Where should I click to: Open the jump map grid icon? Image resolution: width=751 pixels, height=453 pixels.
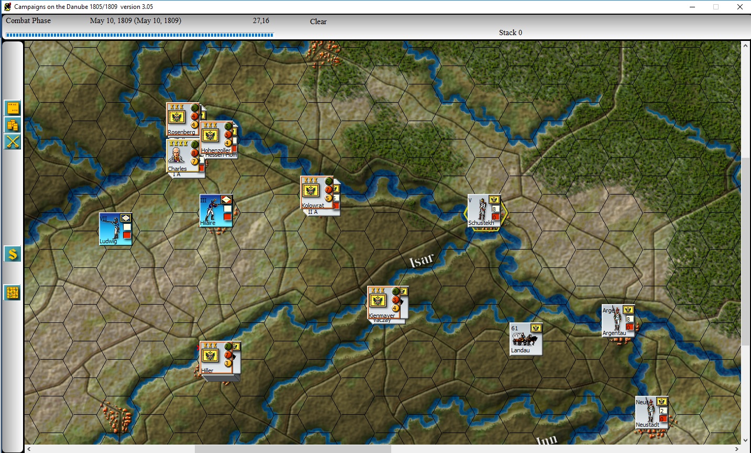coord(13,293)
